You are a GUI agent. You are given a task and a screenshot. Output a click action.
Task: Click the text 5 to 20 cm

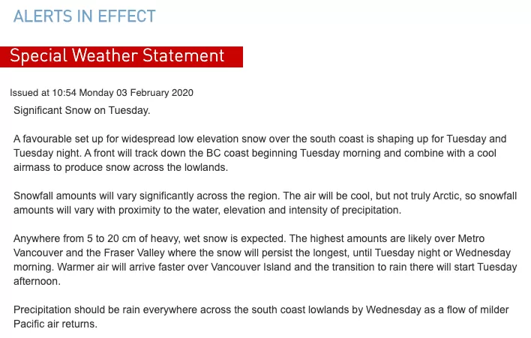111,239
